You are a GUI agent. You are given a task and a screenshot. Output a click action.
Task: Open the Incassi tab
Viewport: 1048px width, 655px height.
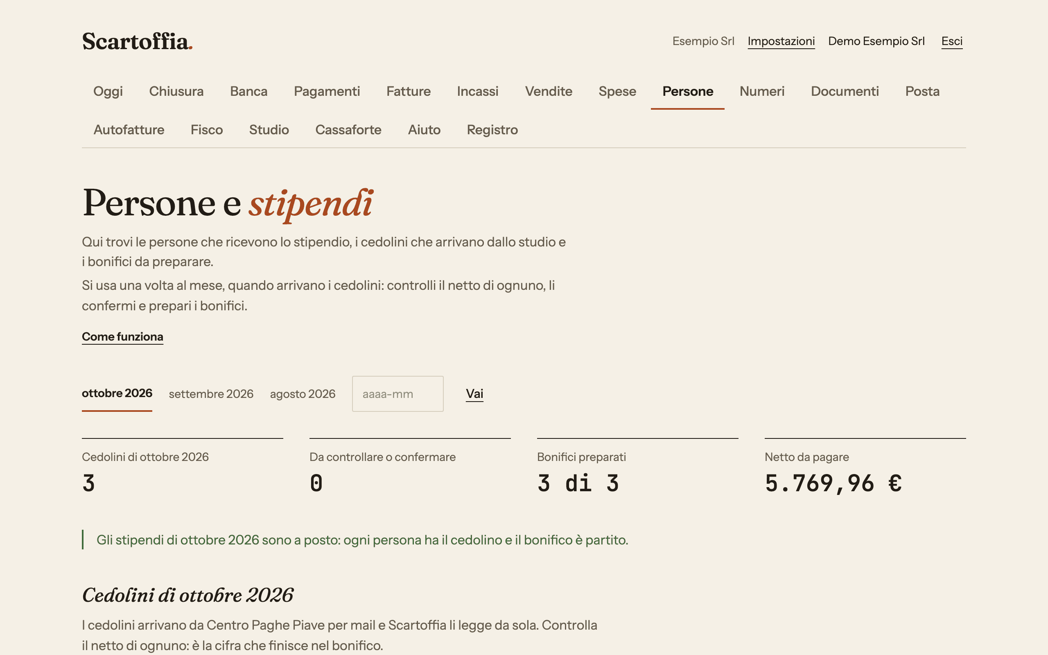coord(478,91)
